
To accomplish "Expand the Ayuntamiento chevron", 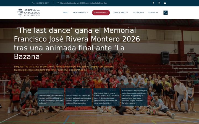I will click(x=87, y=12).
